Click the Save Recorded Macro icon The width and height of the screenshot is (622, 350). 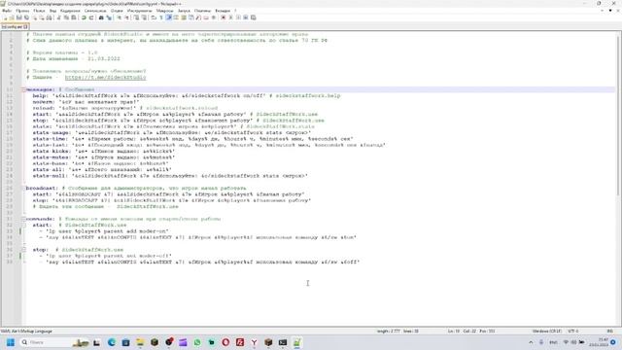pyautogui.click(x=253, y=17)
